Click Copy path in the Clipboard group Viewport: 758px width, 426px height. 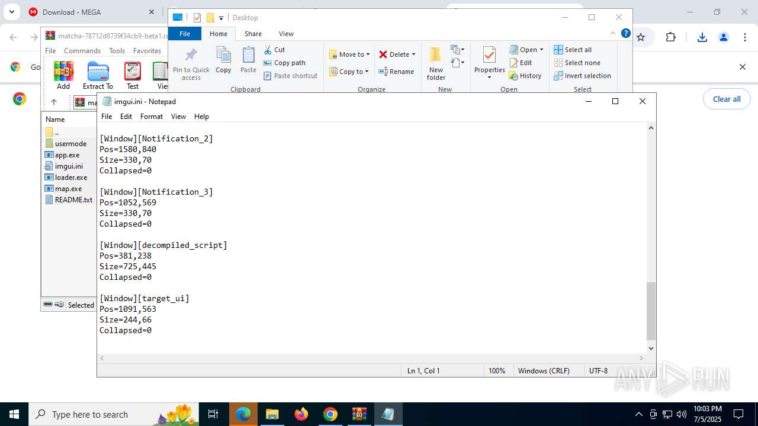point(284,63)
